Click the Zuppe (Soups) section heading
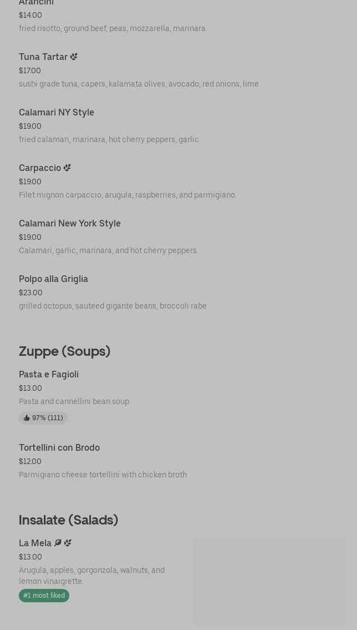 (64, 351)
